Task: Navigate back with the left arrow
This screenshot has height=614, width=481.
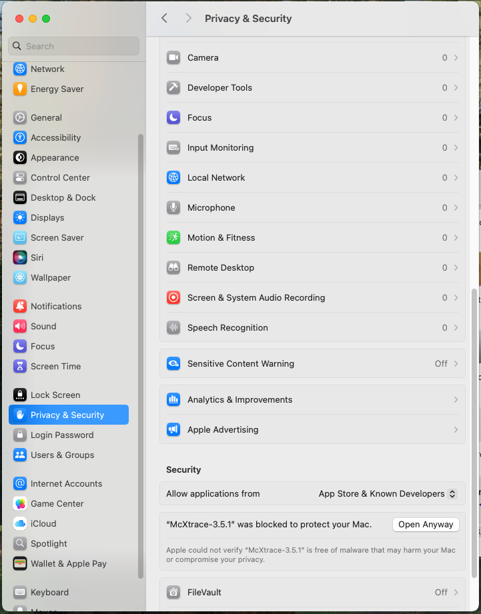Action: (x=165, y=19)
